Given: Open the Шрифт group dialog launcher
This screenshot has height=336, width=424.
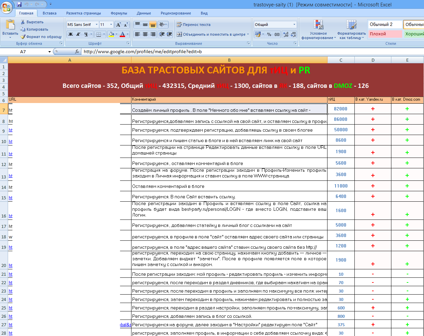Looking at the screenshot, I should [128, 43].
